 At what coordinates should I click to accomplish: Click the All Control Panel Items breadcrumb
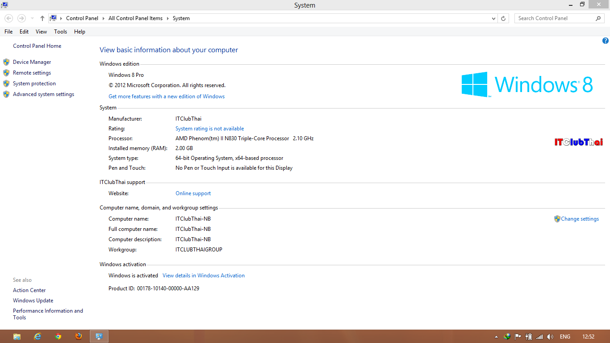(x=136, y=18)
